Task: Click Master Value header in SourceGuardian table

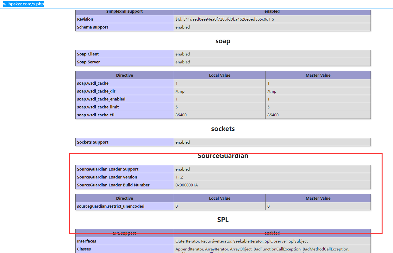Action: tap(318, 198)
